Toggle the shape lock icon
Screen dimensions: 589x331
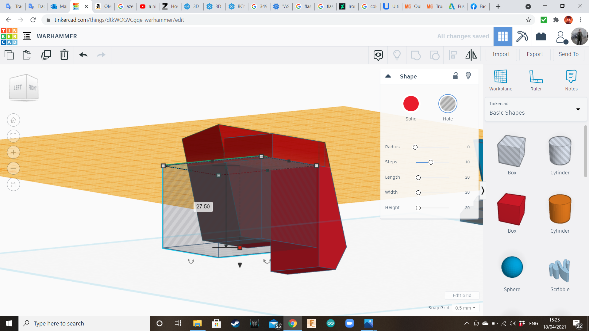455,76
